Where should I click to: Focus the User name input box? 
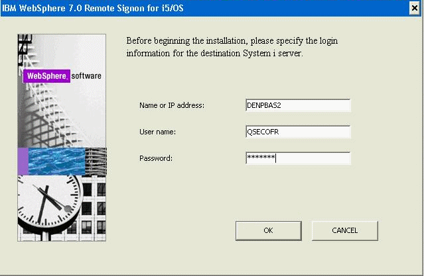[x=297, y=132]
